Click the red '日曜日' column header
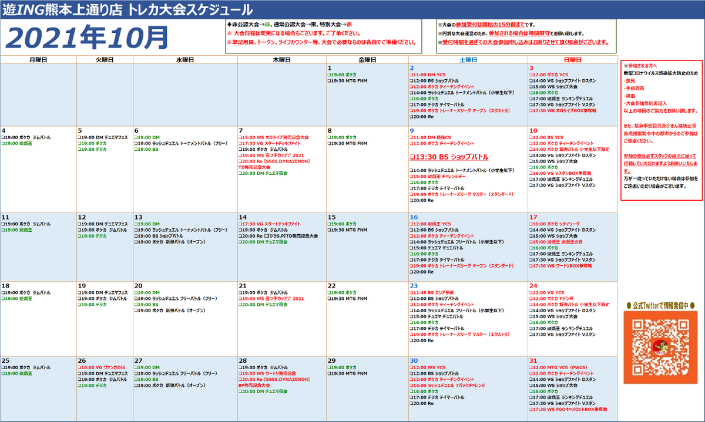The width and height of the screenshot is (705, 422). (x=572, y=60)
